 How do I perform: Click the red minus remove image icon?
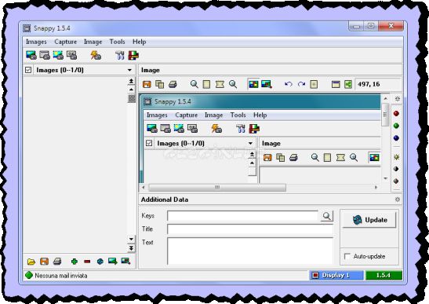[x=87, y=262]
